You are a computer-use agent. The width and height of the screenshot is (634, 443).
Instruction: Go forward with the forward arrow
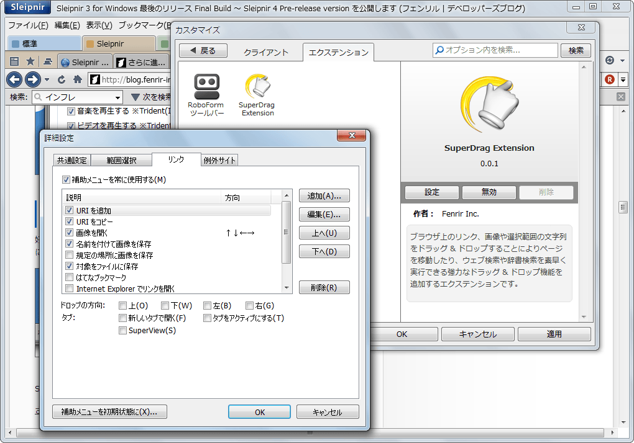click(33, 79)
